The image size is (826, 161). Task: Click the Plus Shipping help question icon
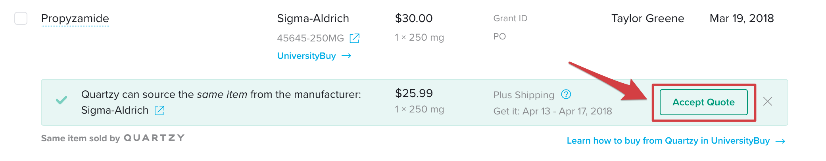click(x=566, y=94)
